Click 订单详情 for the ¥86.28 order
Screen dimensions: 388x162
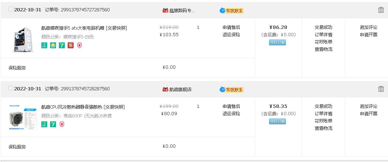(323, 35)
